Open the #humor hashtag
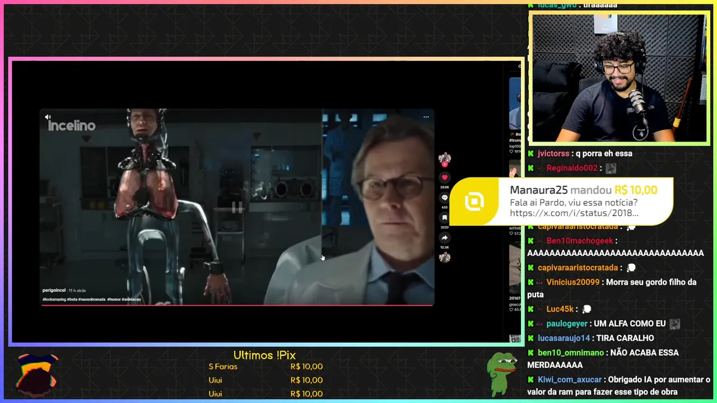717x403 pixels. coord(114,299)
